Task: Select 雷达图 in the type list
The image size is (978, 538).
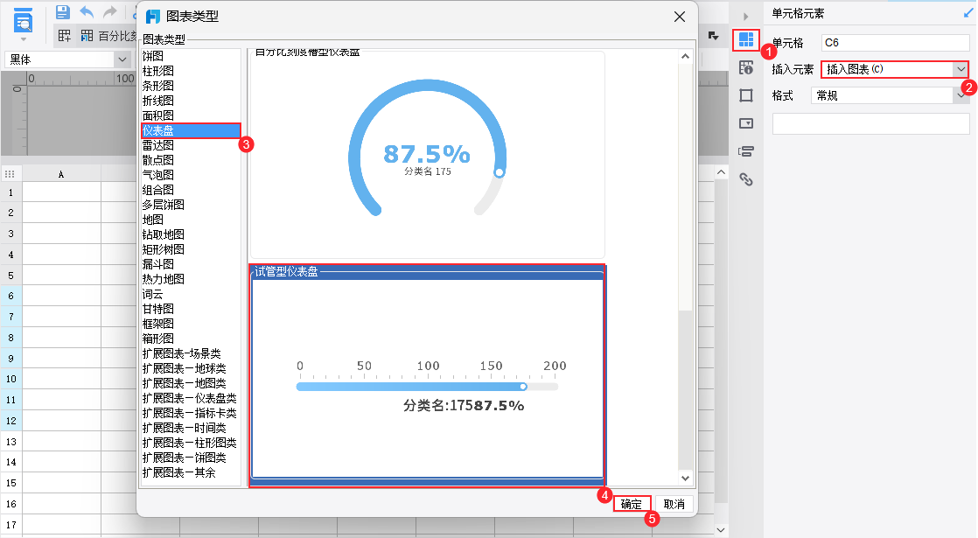Action: point(157,145)
